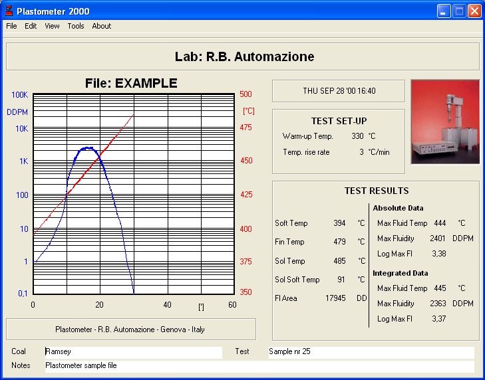Click the Integrated Max Fluidity value 2363

438,304
